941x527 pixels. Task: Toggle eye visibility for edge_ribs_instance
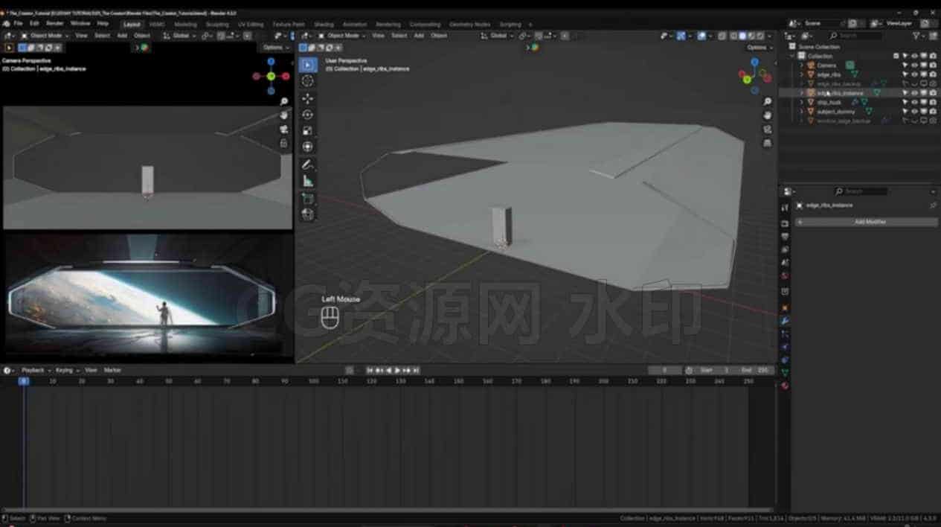coord(914,93)
